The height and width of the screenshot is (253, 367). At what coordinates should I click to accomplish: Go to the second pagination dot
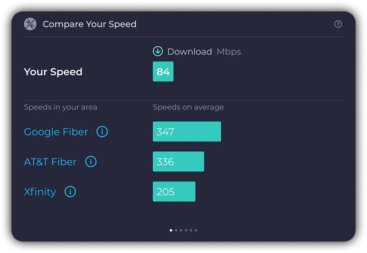(176, 231)
